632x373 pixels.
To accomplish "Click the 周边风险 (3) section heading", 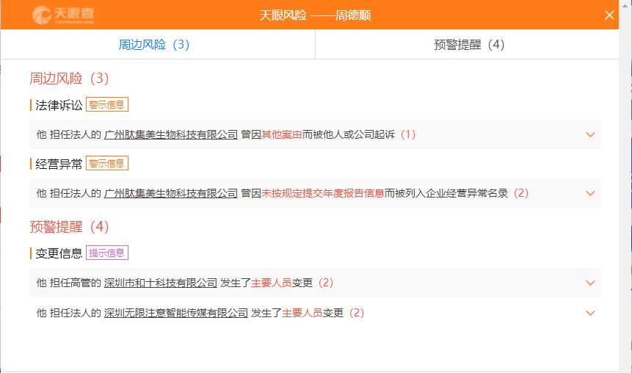I will point(69,79).
